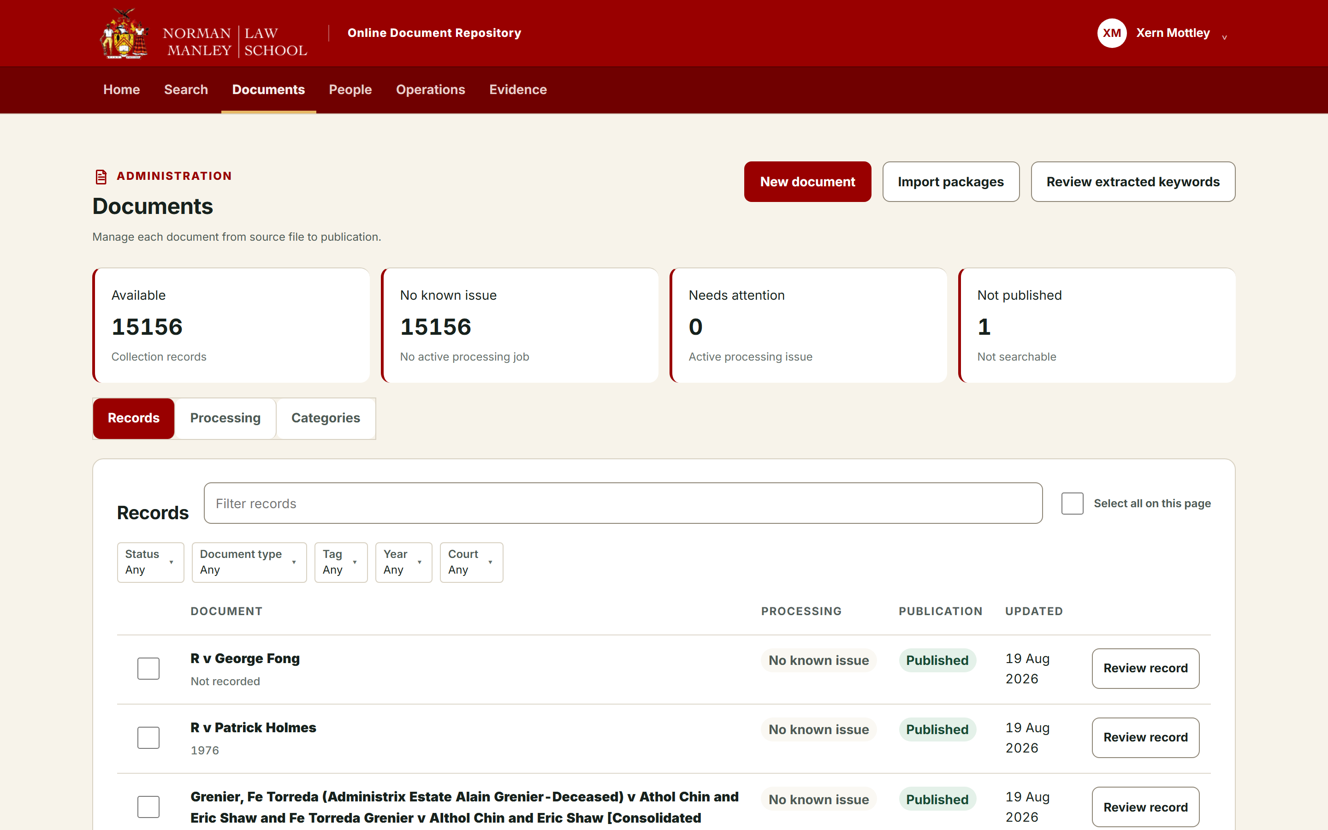Switch to the Processing tab
This screenshot has height=830, width=1328.
point(225,418)
